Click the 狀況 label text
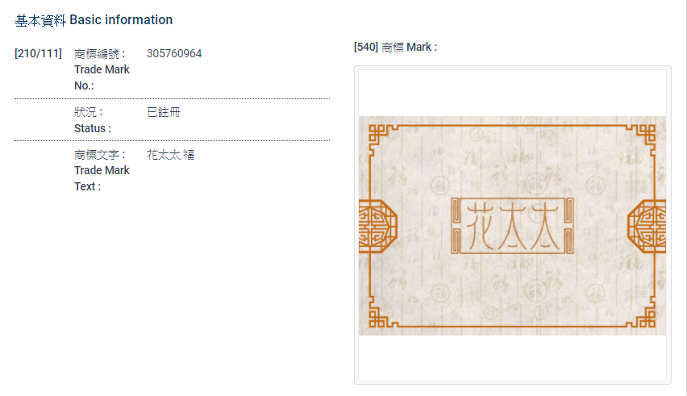 point(88,112)
